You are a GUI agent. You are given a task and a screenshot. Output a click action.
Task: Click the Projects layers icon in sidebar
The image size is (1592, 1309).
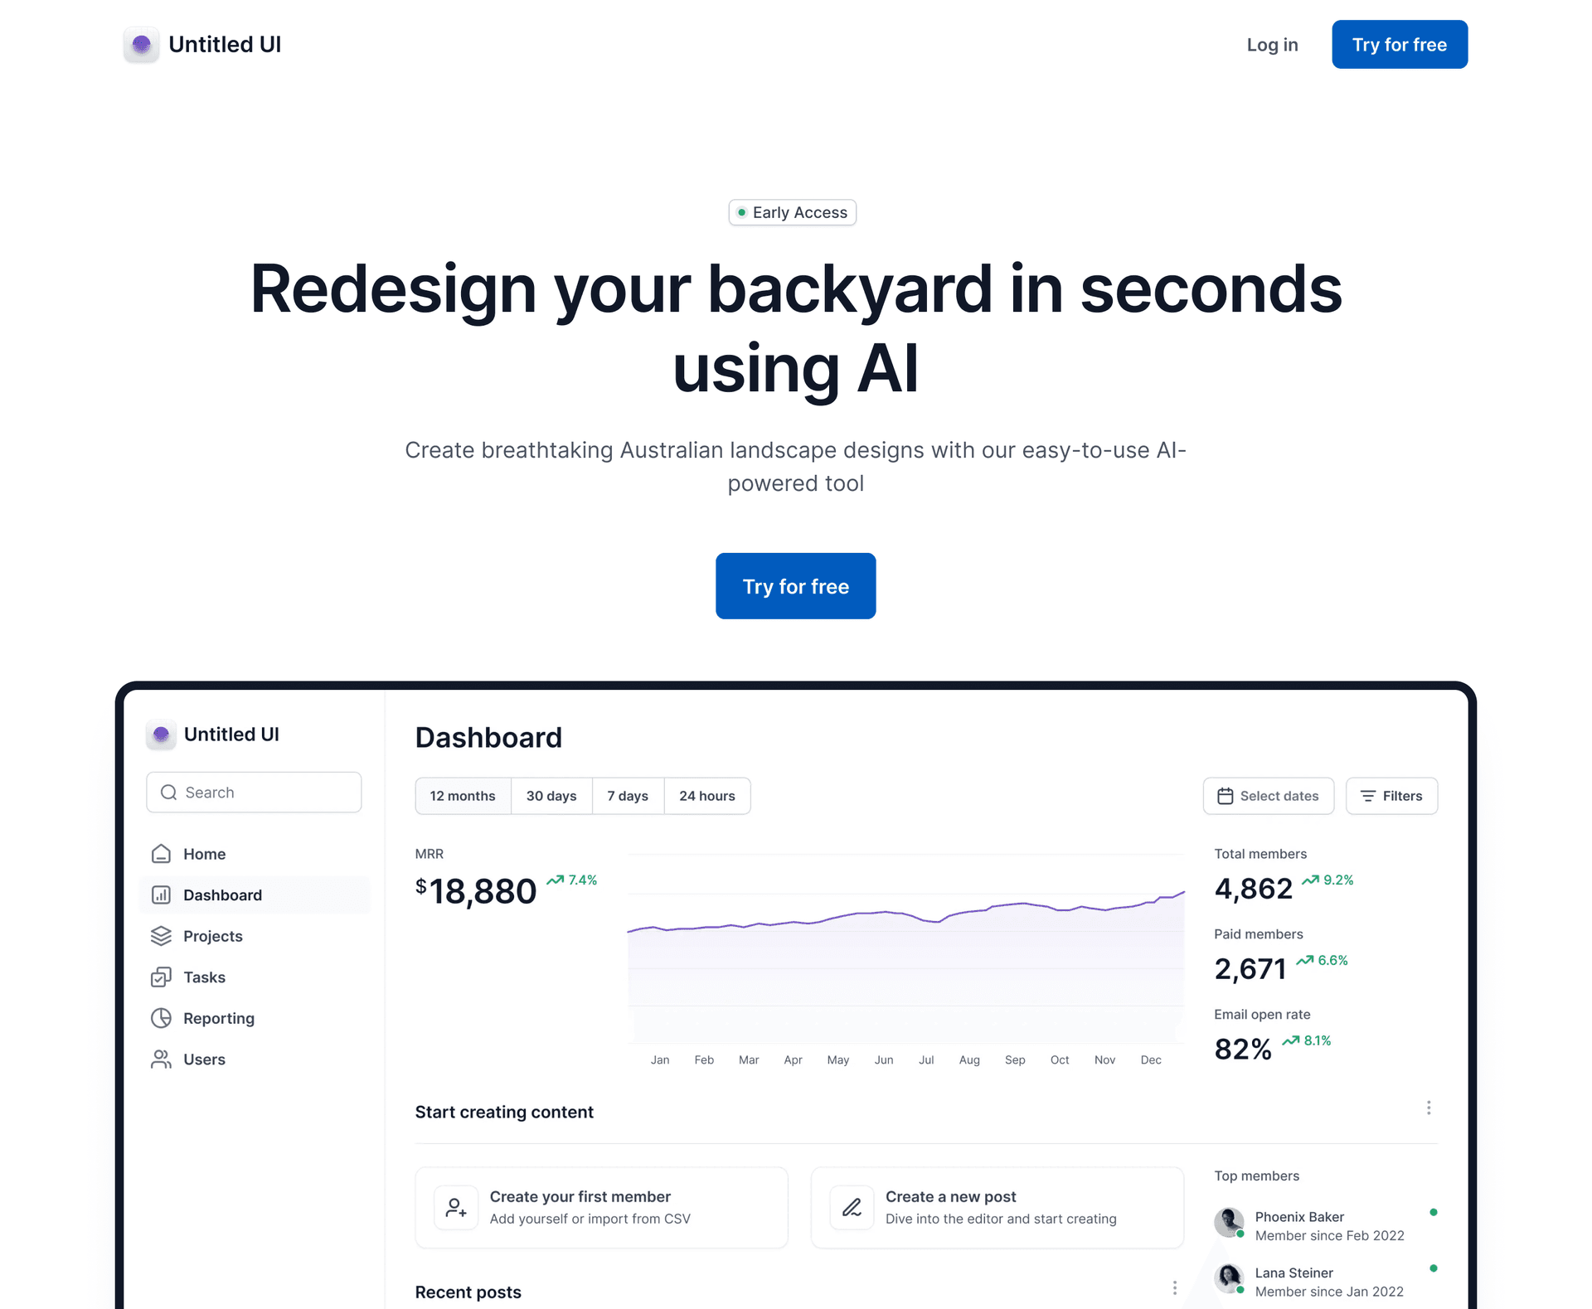161,936
